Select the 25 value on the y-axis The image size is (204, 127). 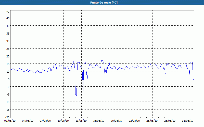(x=8, y=49)
